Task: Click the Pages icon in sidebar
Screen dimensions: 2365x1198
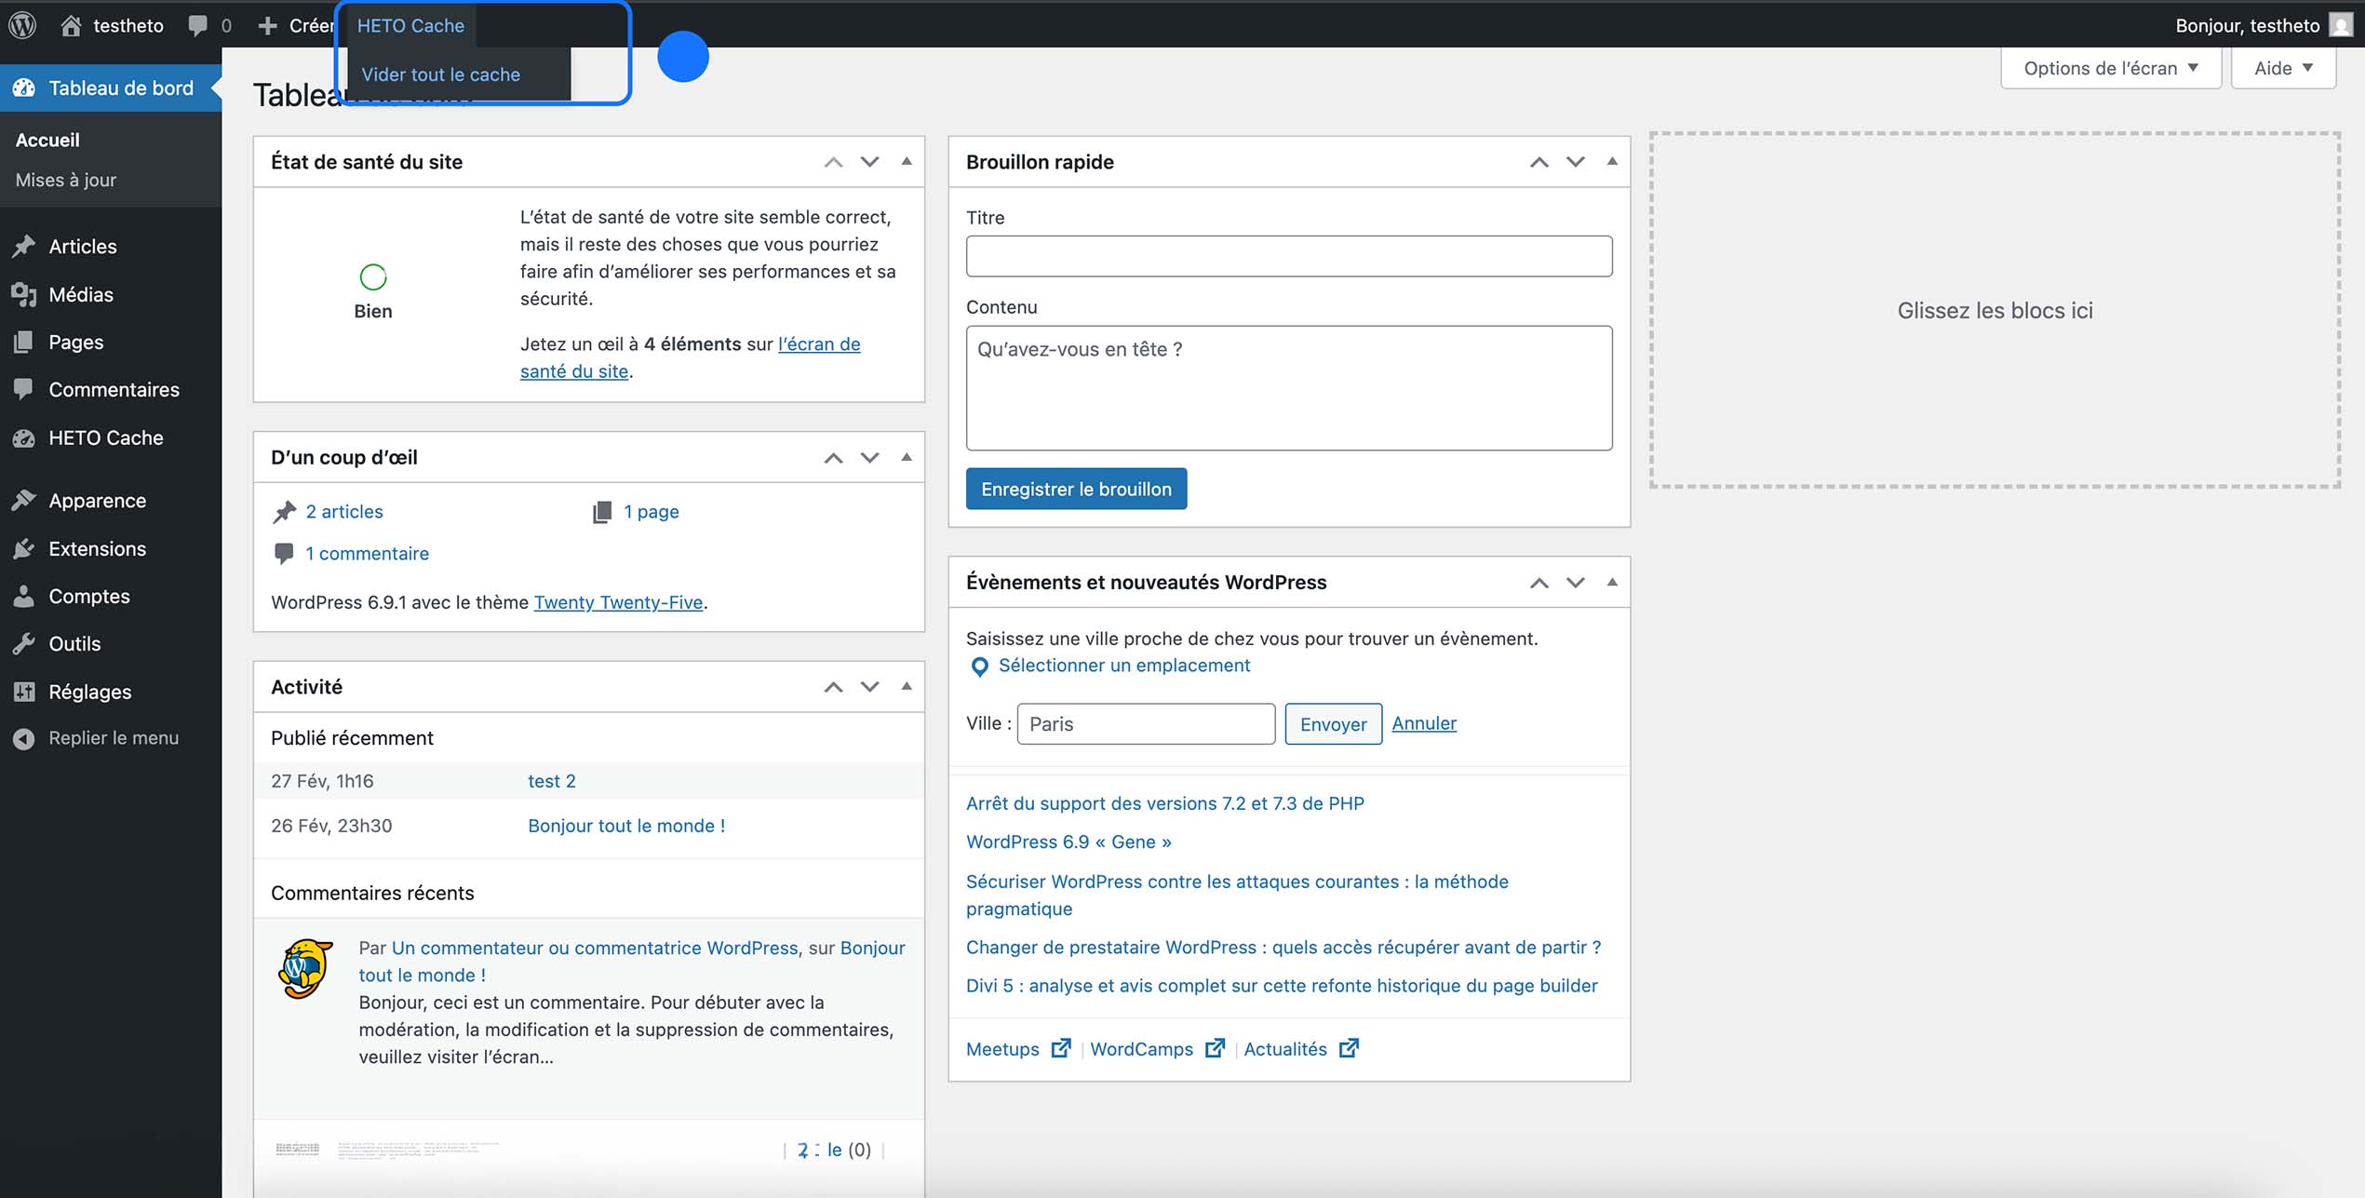Action: 24,342
